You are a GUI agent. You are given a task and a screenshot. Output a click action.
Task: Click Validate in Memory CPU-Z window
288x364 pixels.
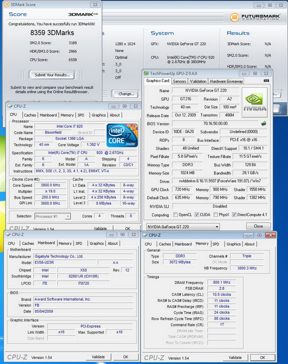click(x=235, y=358)
